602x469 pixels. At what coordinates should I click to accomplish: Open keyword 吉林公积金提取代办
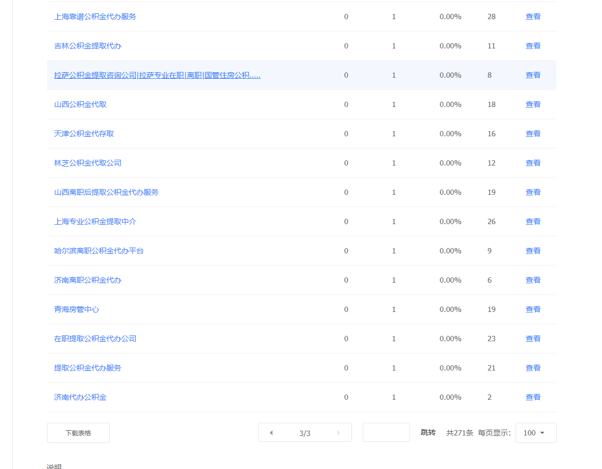coord(87,46)
